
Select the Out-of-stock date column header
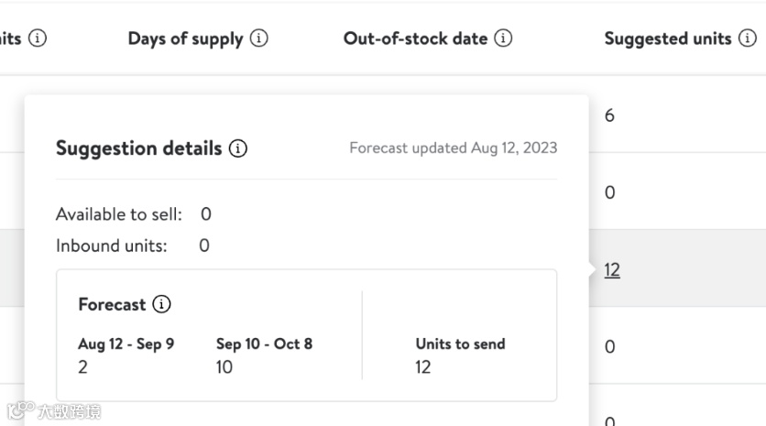coord(415,38)
